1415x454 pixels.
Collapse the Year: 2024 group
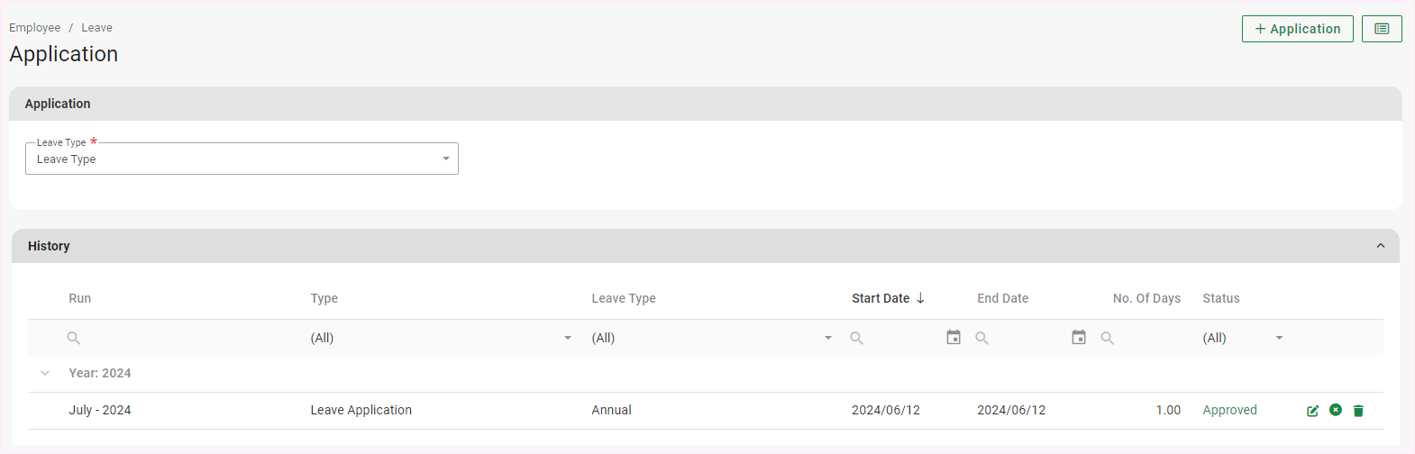pyautogui.click(x=45, y=373)
